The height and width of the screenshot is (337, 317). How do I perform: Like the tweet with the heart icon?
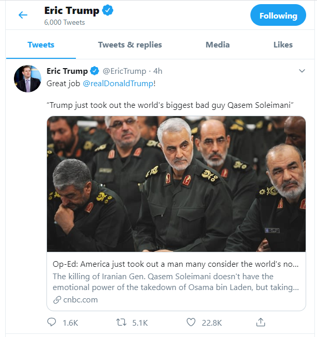click(x=191, y=323)
